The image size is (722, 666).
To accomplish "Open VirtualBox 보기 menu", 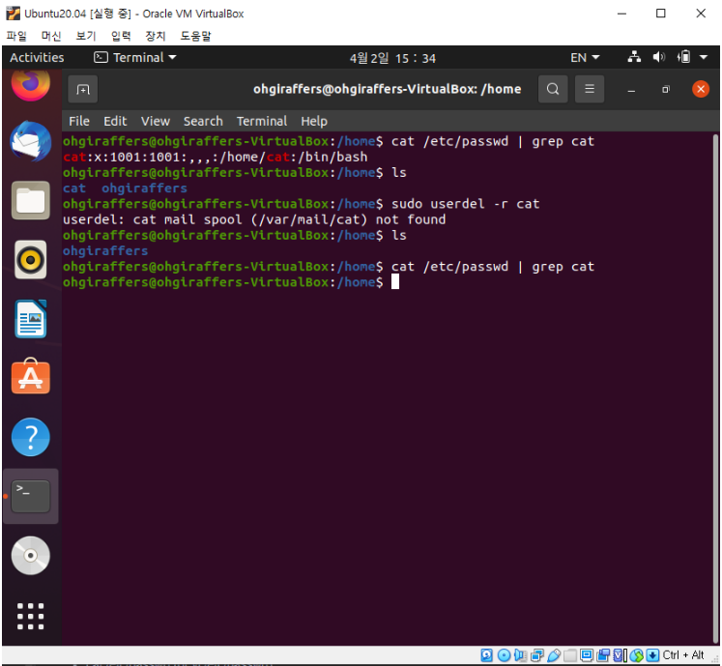I will pos(86,36).
